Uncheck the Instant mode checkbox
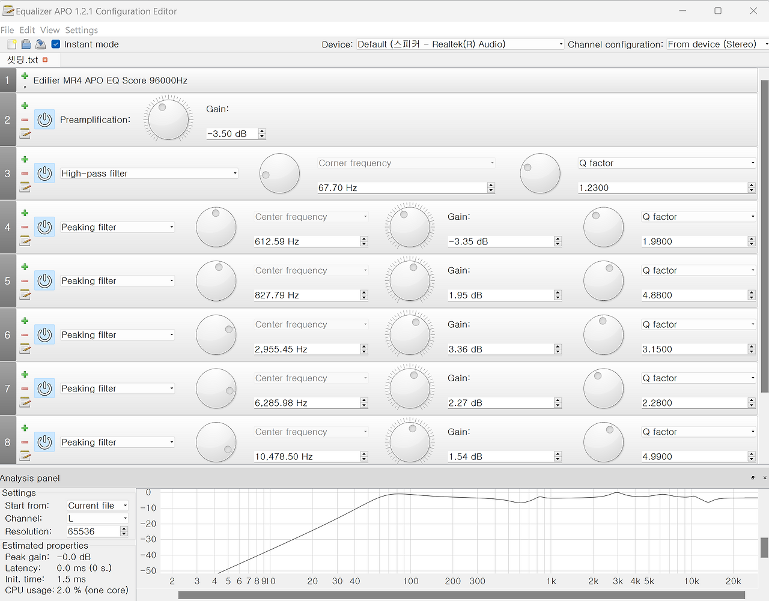The image size is (769, 601). (x=55, y=44)
